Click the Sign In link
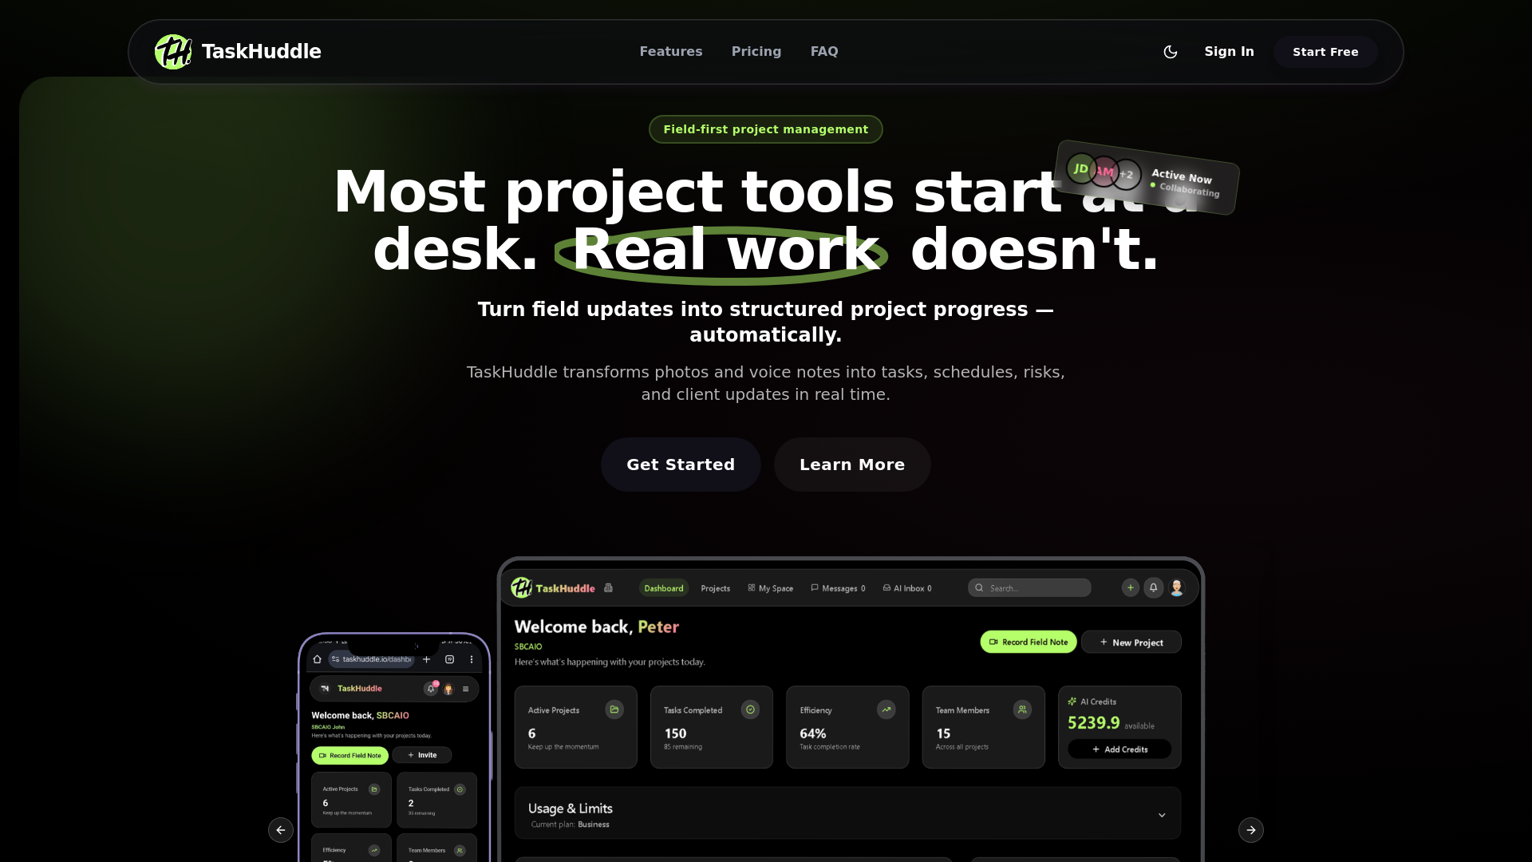 click(x=1229, y=52)
